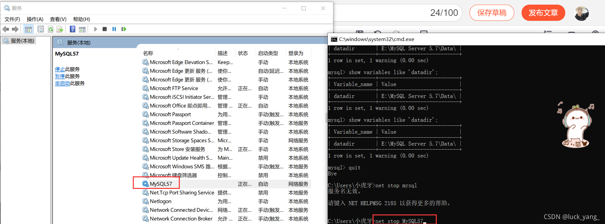Select the Microsoft Windows SMS 路... row

pos(226,166)
